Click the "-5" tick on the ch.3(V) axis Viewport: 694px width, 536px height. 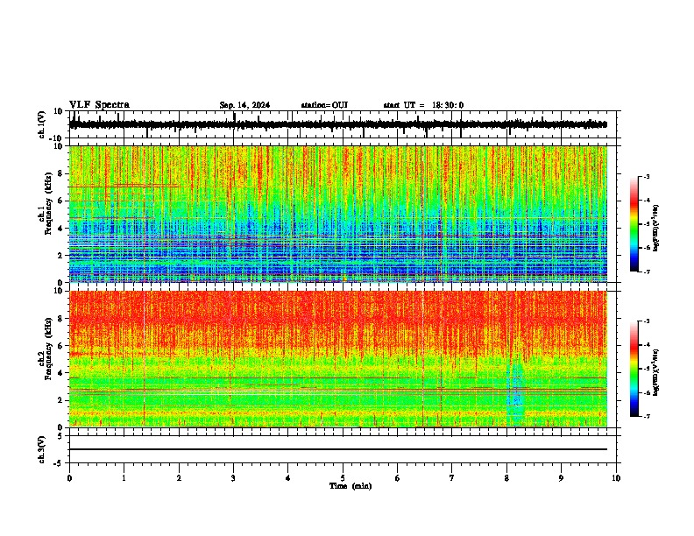click(x=59, y=463)
